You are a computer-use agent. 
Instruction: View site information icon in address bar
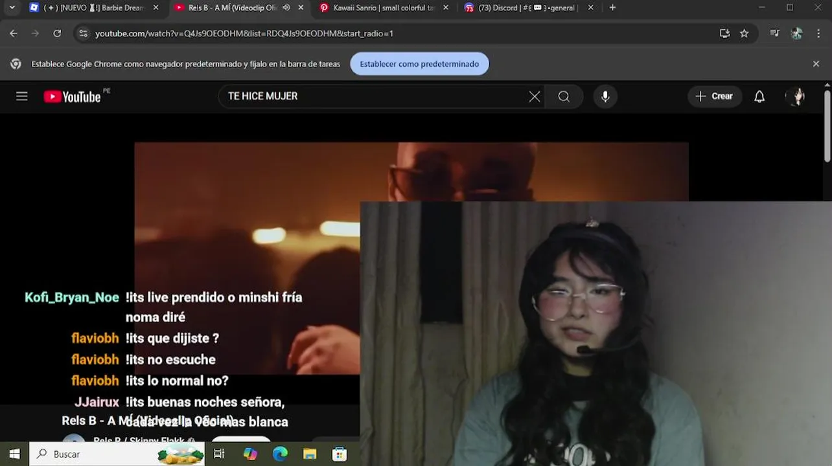[x=83, y=33]
